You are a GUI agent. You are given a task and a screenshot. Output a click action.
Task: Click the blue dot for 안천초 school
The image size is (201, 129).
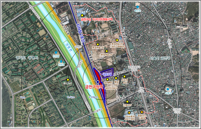(61, 61)
